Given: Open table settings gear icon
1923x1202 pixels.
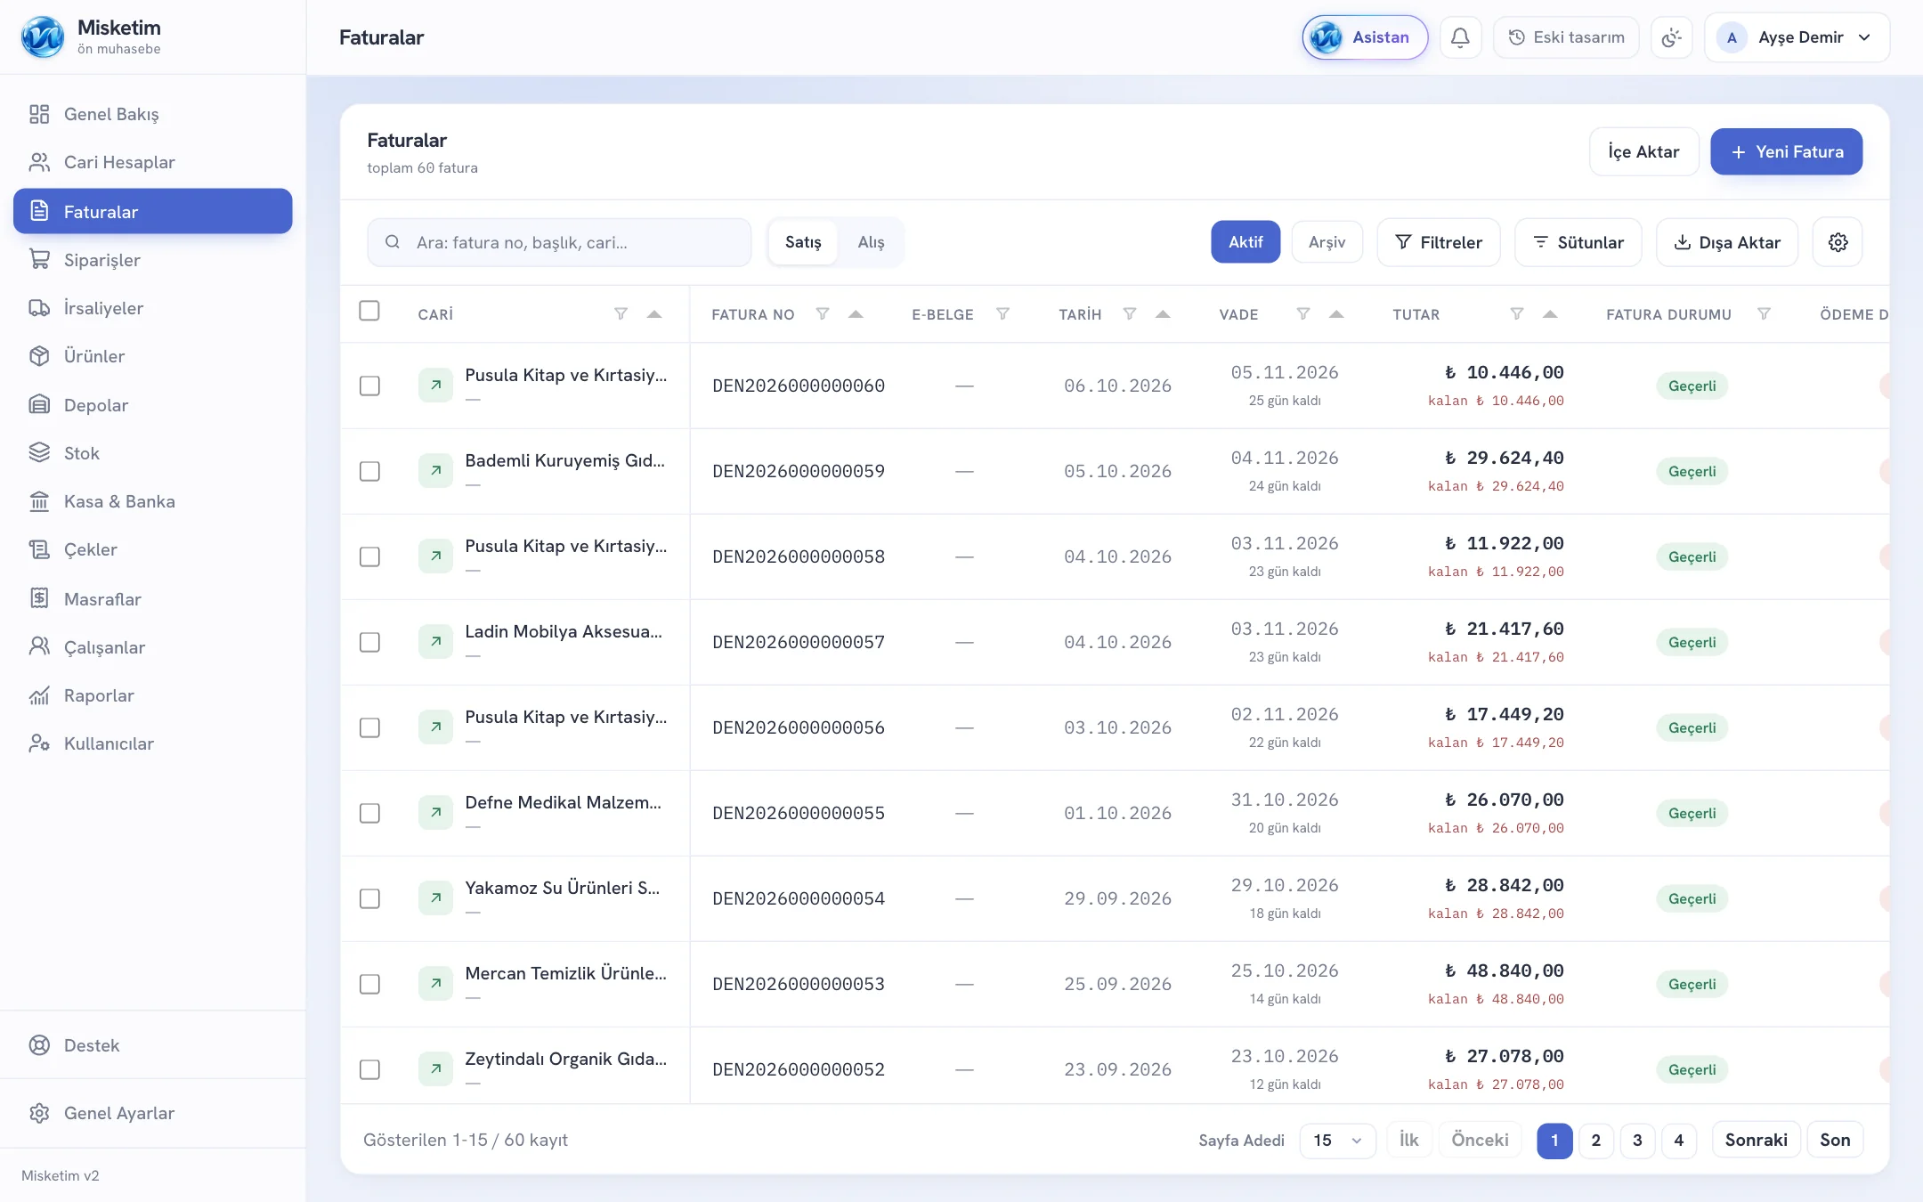Looking at the screenshot, I should pyautogui.click(x=1838, y=242).
